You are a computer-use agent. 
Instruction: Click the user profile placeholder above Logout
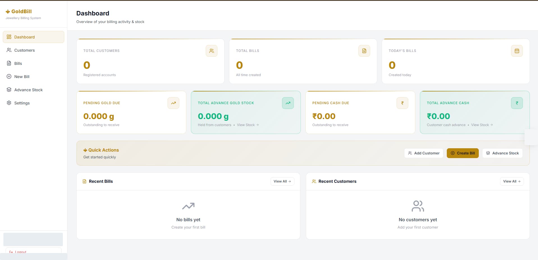click(33, 240)
